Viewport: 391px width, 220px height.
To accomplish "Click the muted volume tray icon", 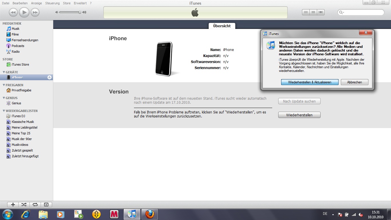I will tap(361, 215).
